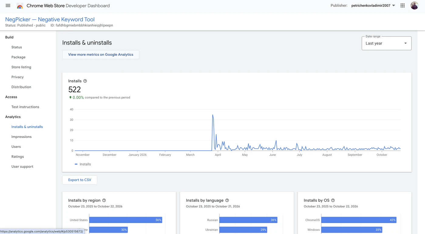The width and height of the screenshot is (425, 234).
Task: Click View more metrics on Google Analytics
Action: (x=100, y=55)
